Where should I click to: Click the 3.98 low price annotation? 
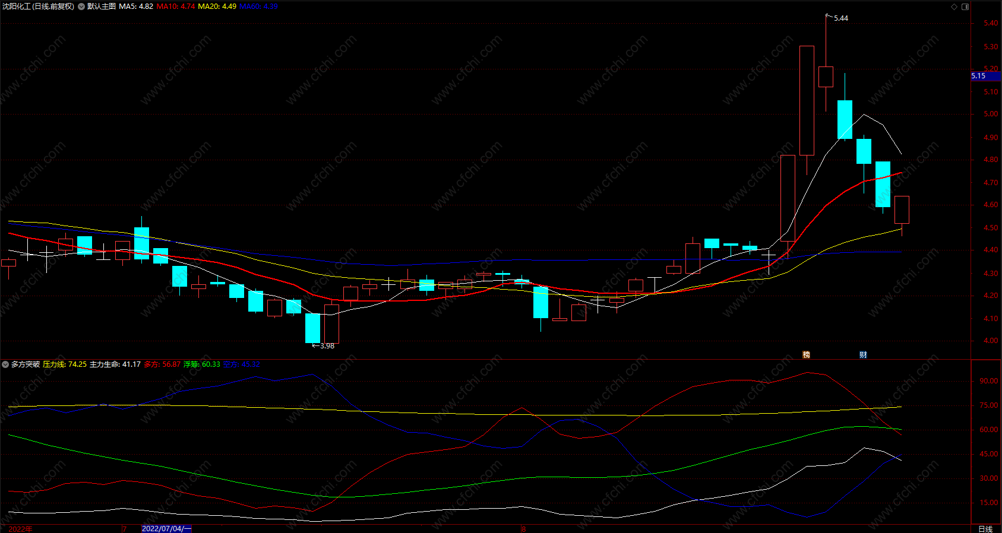pyautogui.click(x=327, y=346)
